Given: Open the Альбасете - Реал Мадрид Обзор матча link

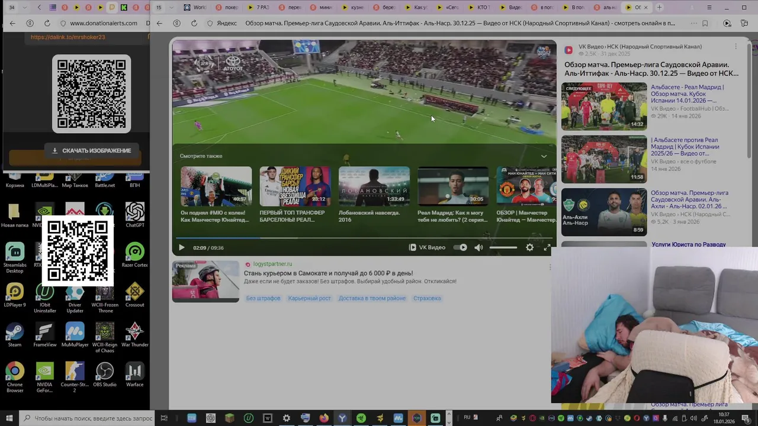Looking at the screenshot, I should 688,93.
